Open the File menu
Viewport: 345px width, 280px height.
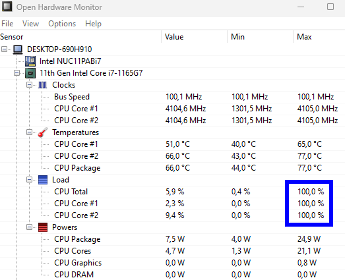tap(7, 24)
